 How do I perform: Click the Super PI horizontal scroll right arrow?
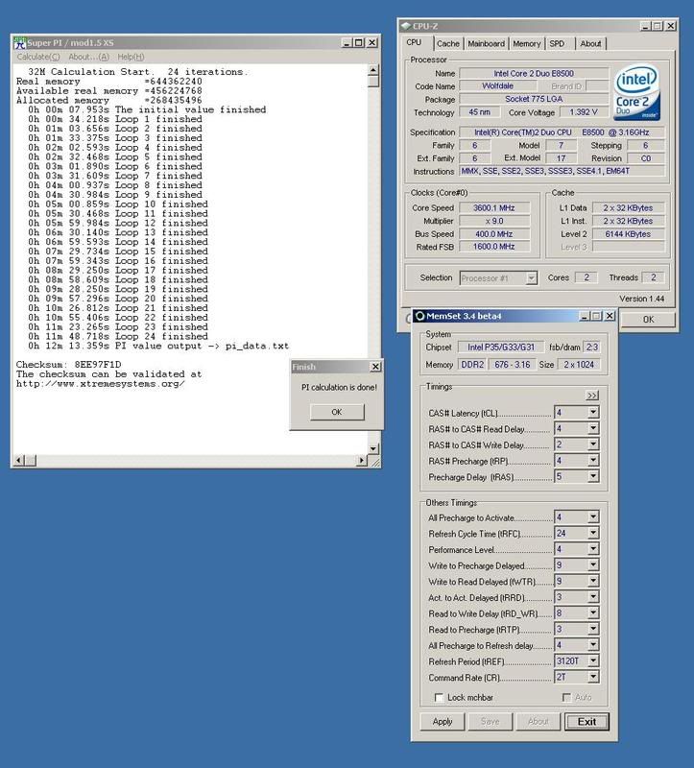pyautogui.click(x=362, y=461)
